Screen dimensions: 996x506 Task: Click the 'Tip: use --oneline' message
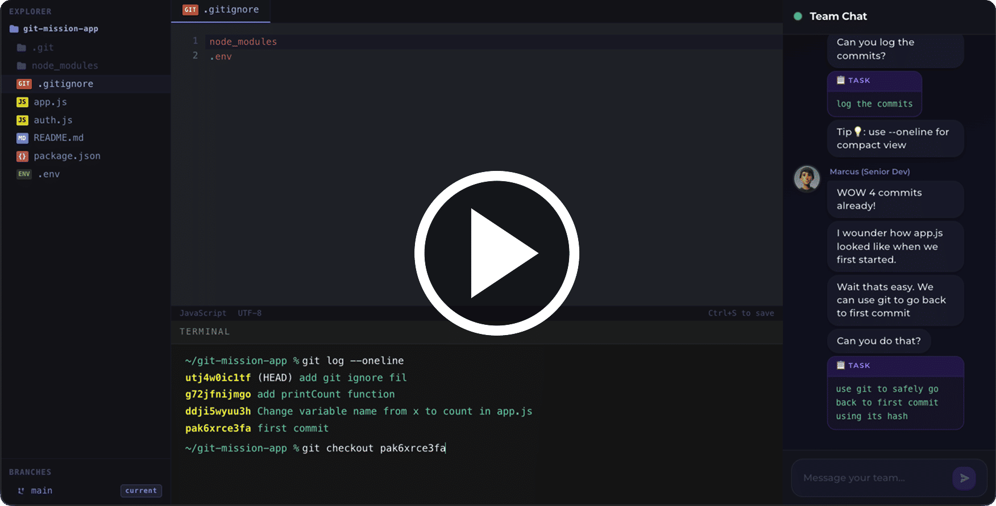895,139
